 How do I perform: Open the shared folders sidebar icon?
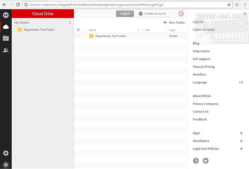(x=5, y=38)
